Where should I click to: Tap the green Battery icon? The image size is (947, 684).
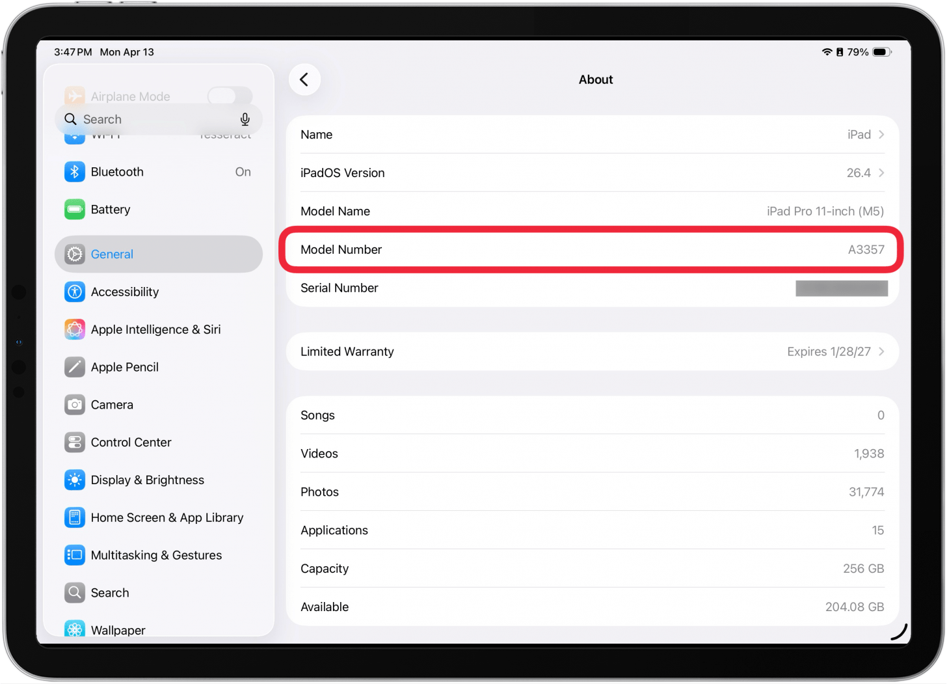click(x=75, y=210)
